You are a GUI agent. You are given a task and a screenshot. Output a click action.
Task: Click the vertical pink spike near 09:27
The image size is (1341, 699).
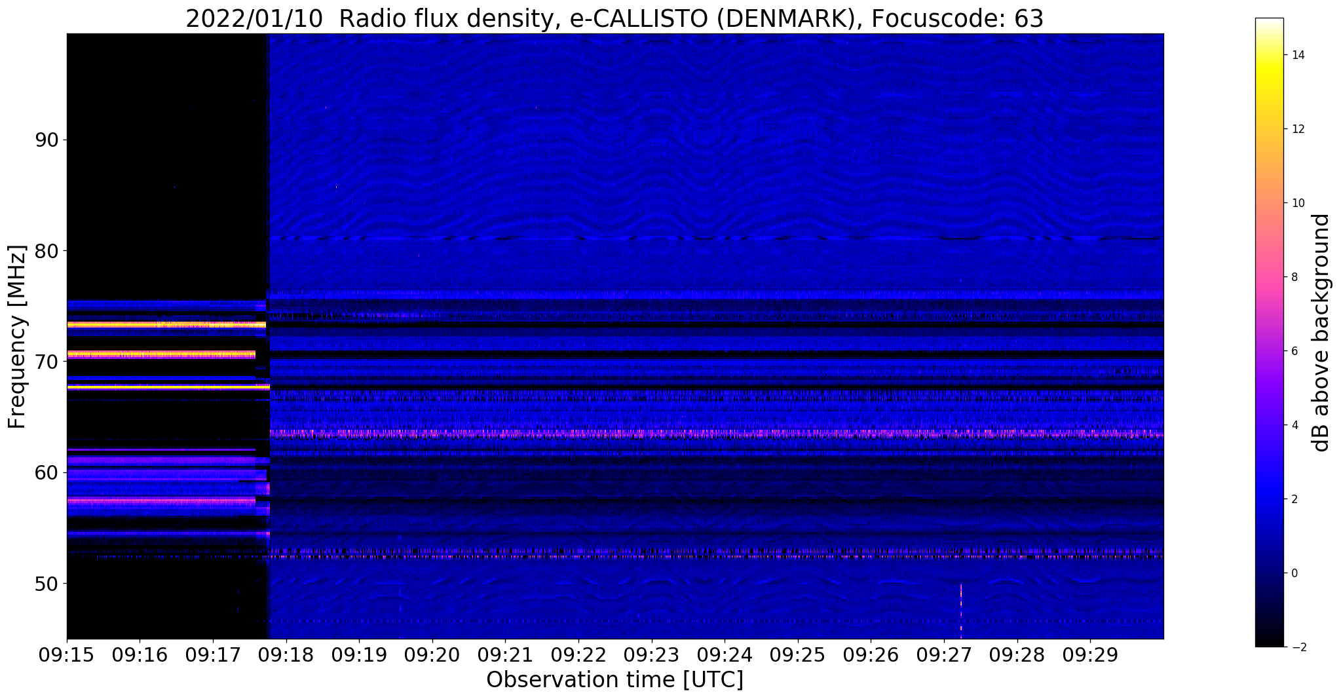(x=961, y=611)
